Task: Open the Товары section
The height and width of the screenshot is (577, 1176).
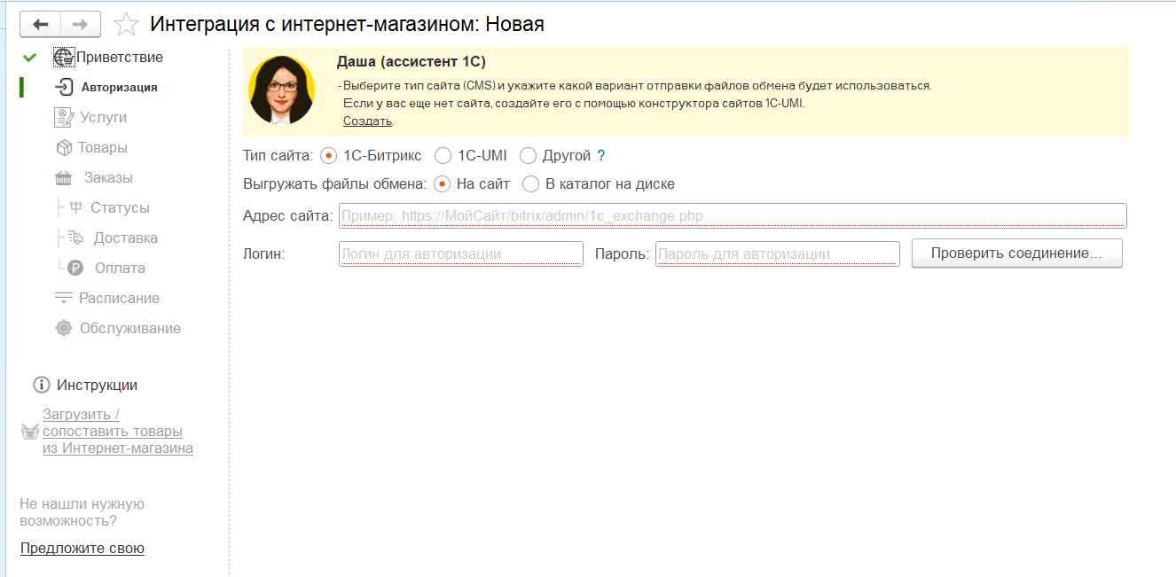Action: (x=103, y=147)
